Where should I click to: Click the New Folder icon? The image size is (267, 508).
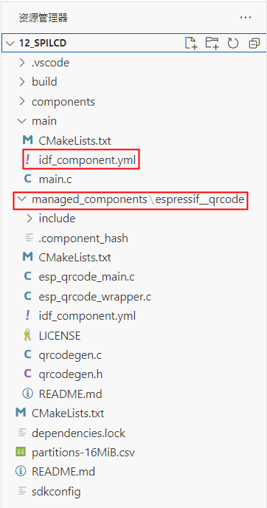[x=212, y=43]
